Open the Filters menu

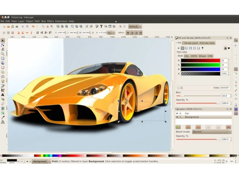tap(50, 21)
